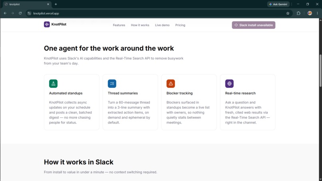Select the knotpilot browser tab
The width and height of the screenshot is (322, 181).
(x=26, y=4)
